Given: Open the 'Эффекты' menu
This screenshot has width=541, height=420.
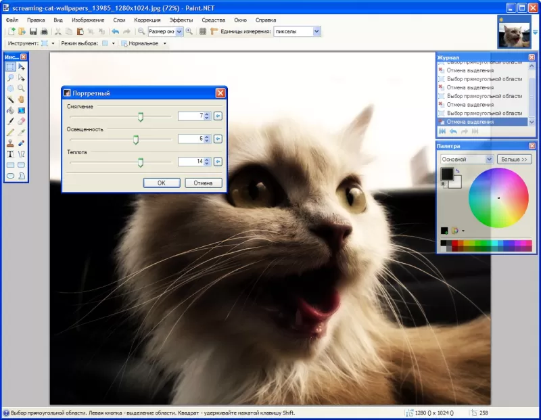Looking at the screenshot, I should click(181, 20).
